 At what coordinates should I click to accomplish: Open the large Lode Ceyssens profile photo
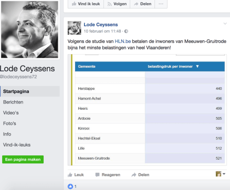click(29, 29)
